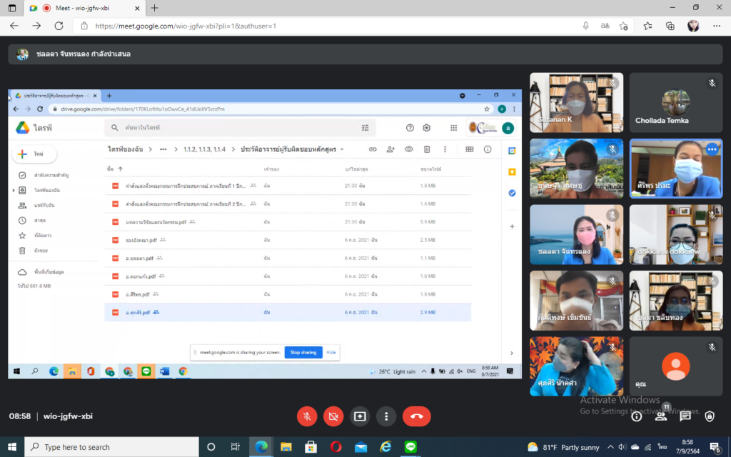Open Edge favorites star-list icon
The width and height of the screenshot is (731, 457).
click(x=647, y=26)
